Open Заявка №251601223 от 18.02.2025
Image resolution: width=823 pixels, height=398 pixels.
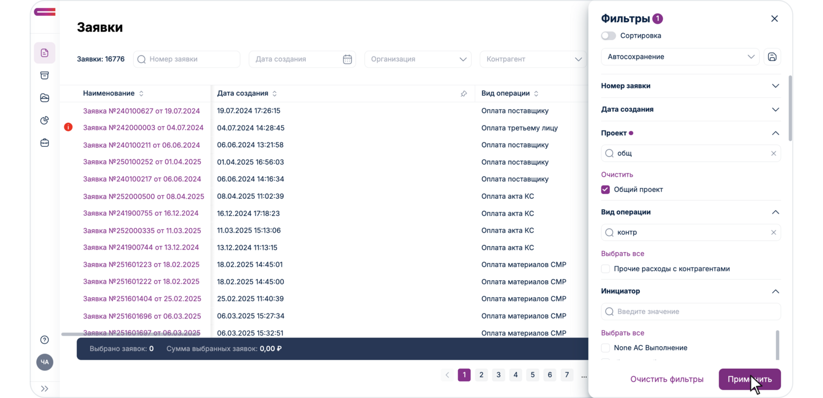coord(141,265)
